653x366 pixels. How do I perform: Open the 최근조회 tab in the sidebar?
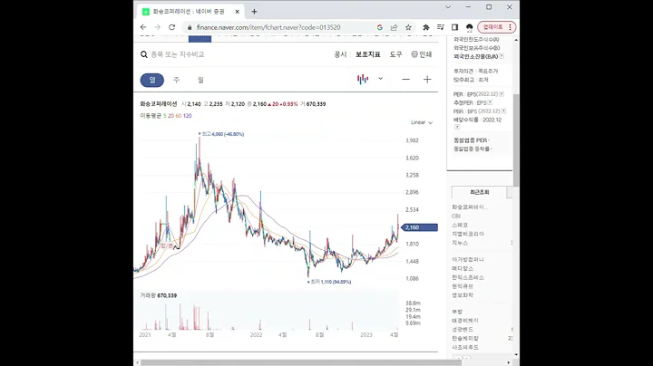pyautogui.click(x=480, y=192)
